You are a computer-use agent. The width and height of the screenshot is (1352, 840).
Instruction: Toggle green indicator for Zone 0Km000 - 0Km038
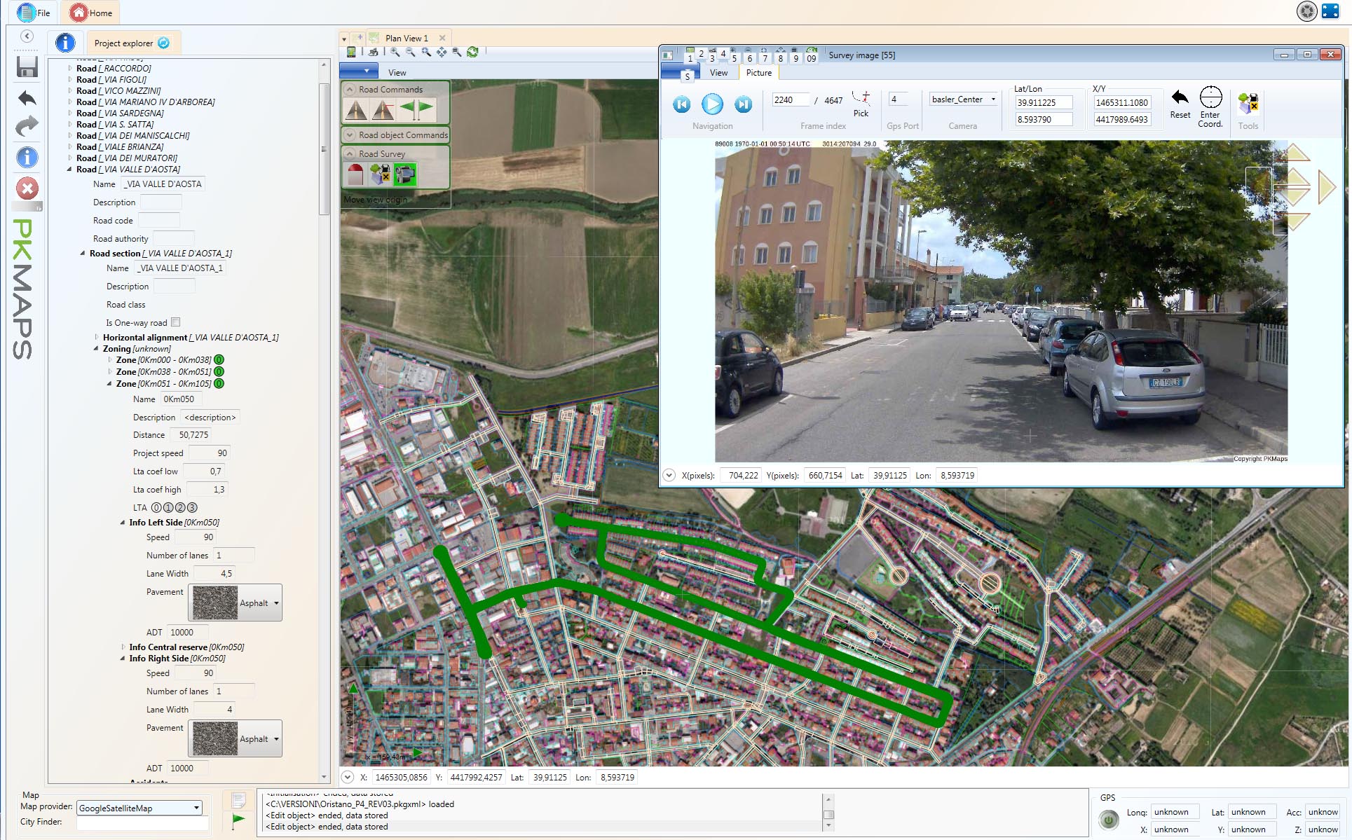[x=219, y=360]
